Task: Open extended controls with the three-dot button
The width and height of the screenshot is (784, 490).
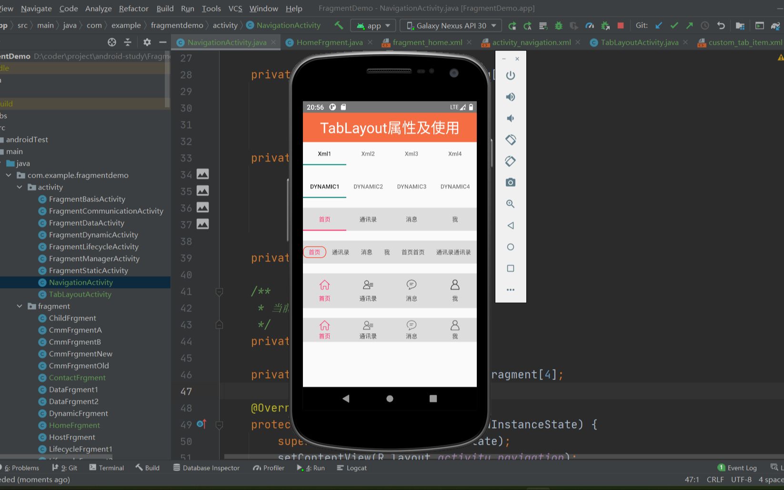Action: point(510,290)
